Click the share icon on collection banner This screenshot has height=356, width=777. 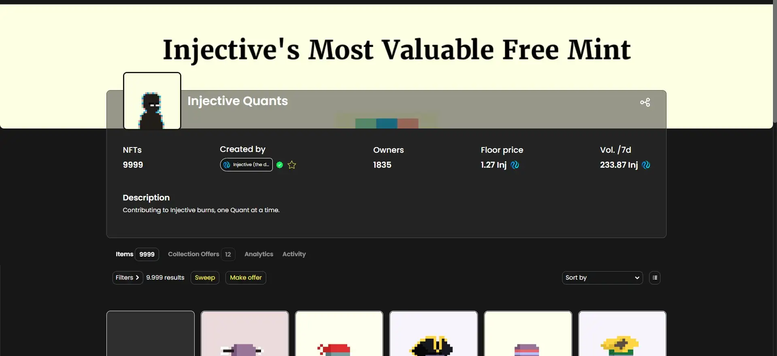click(x=645, y=102)
